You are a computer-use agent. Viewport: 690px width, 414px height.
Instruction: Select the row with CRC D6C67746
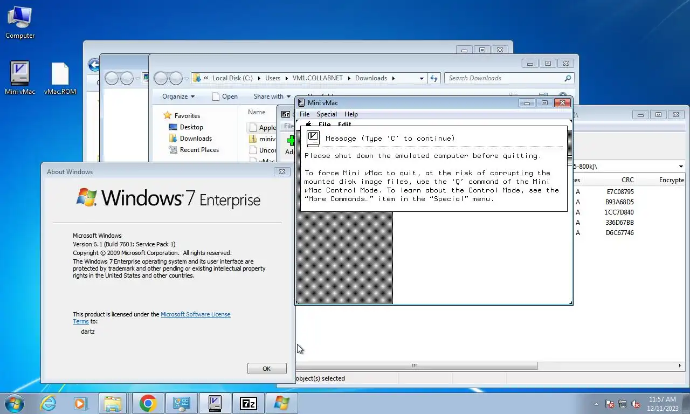pyautogui.click(x=620, y=233)
